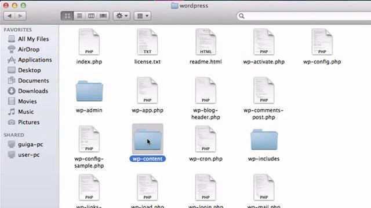371x208 pixels.
Task: Select the wp-config-sample.php file icon
Action: tap(89, 139)
